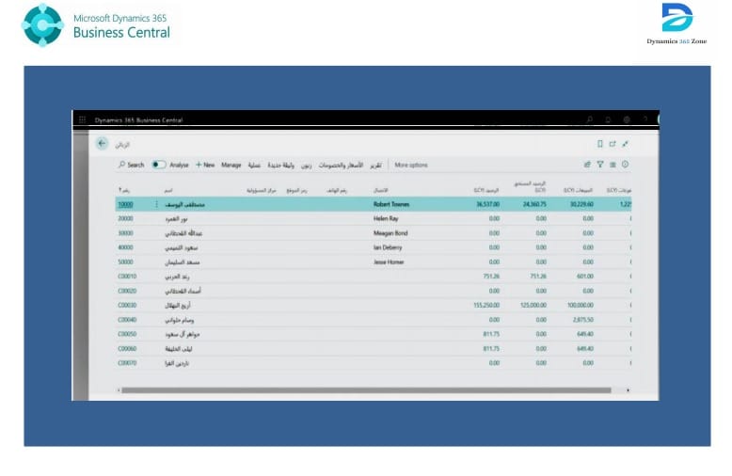
Task: Open customer number 20000 link
Action: click(125, 218)
